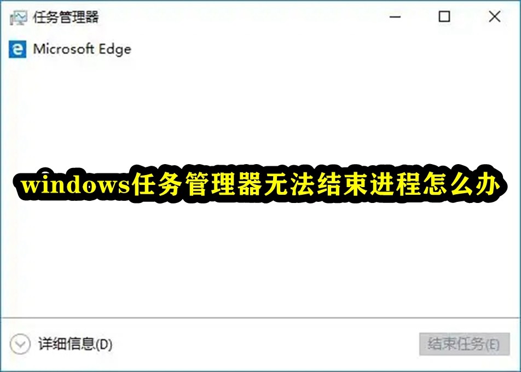Click the 结束任务(E) end task button
521x372 pixels.
[464, 344]
